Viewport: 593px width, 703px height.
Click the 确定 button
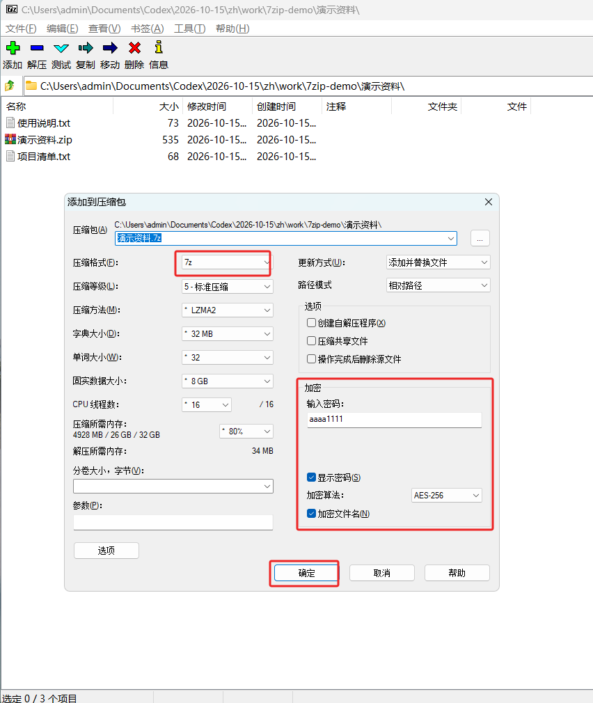[306, 573]
